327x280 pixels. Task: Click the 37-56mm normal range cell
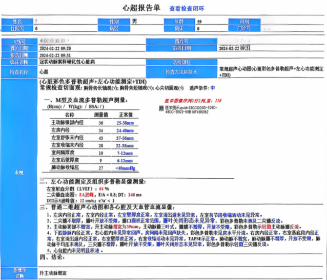125,138
